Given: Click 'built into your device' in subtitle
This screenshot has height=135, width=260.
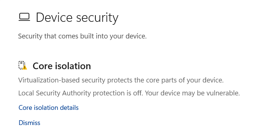Looking at the screenshot, I should 113,36.
